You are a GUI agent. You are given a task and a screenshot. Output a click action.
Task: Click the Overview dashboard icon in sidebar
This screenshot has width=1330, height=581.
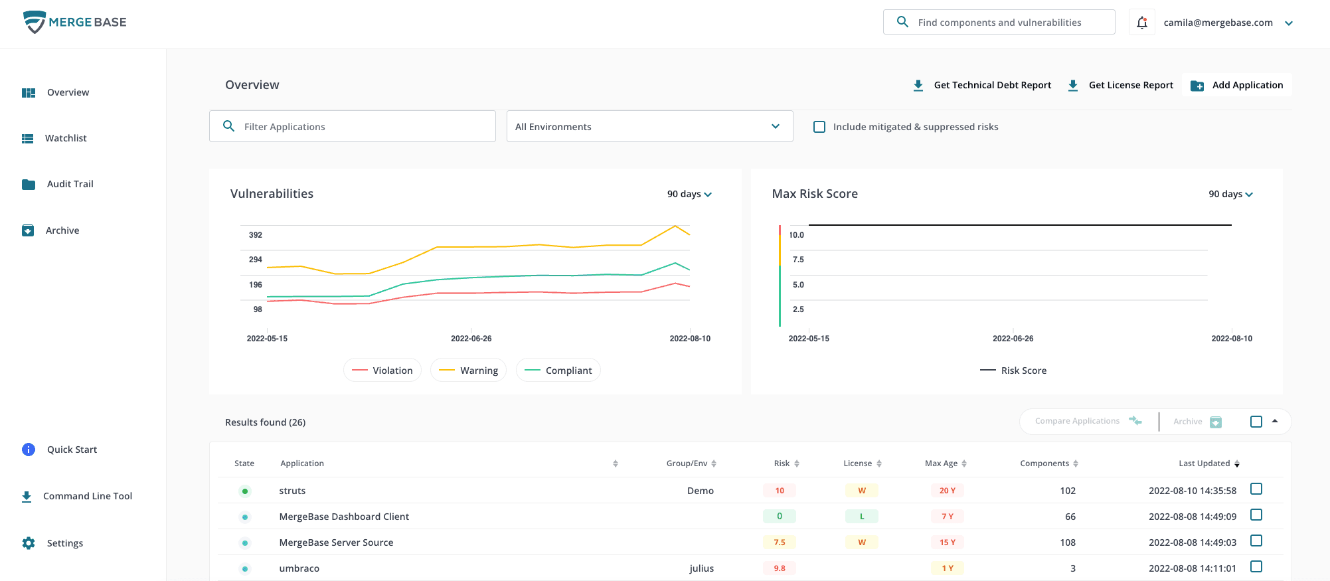(29, 92)
